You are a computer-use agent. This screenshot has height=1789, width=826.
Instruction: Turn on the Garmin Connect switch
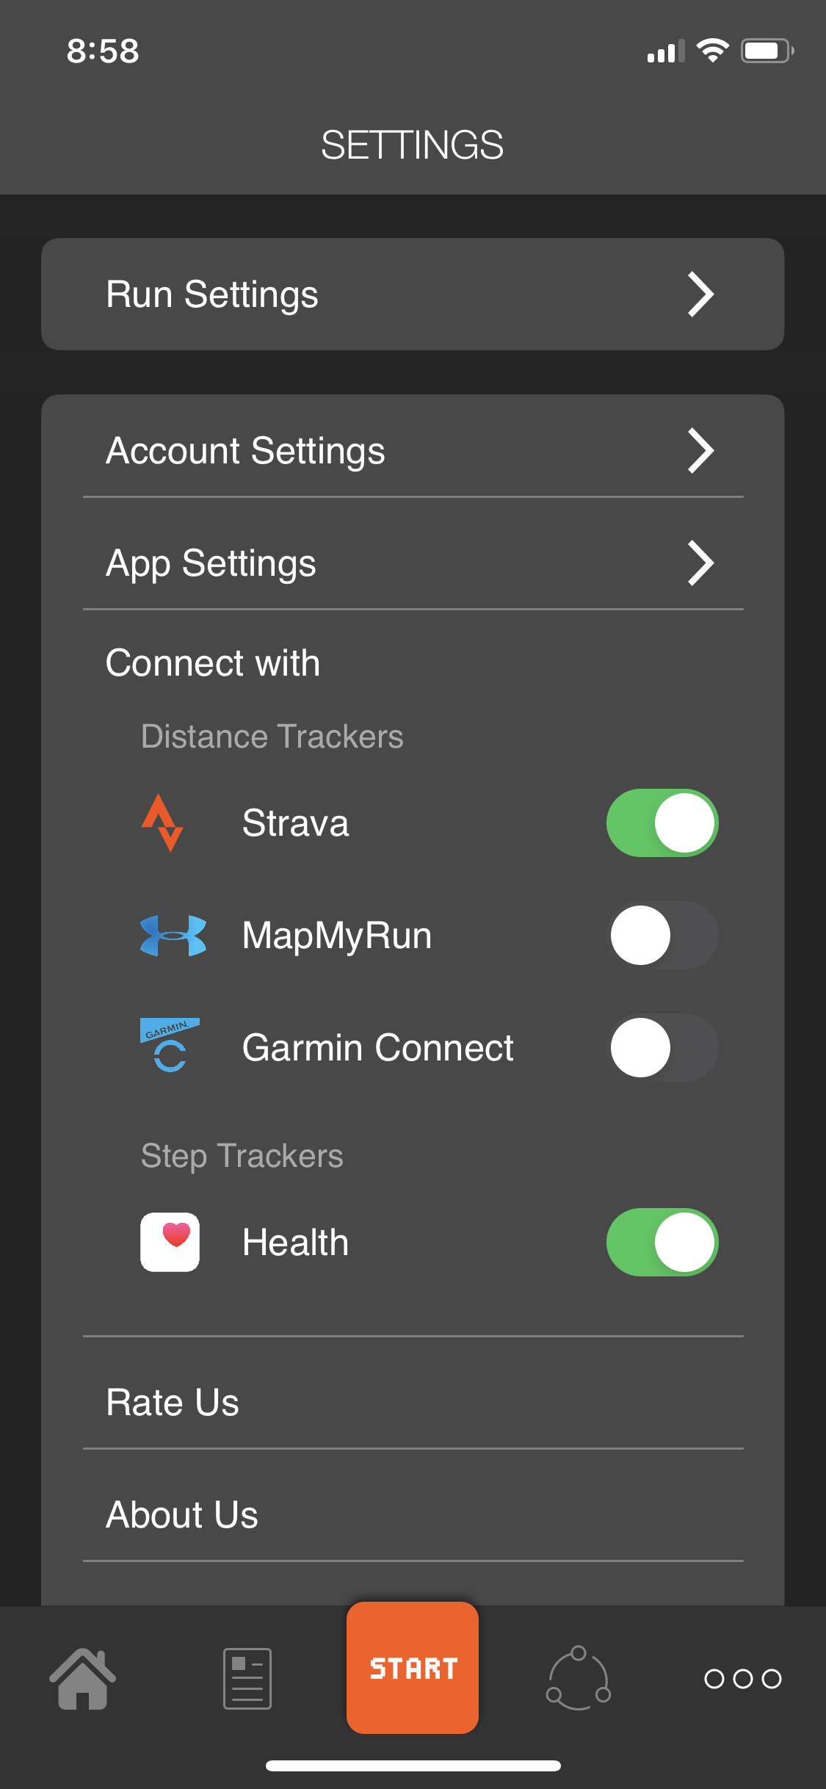click(x=662, y=1047)
